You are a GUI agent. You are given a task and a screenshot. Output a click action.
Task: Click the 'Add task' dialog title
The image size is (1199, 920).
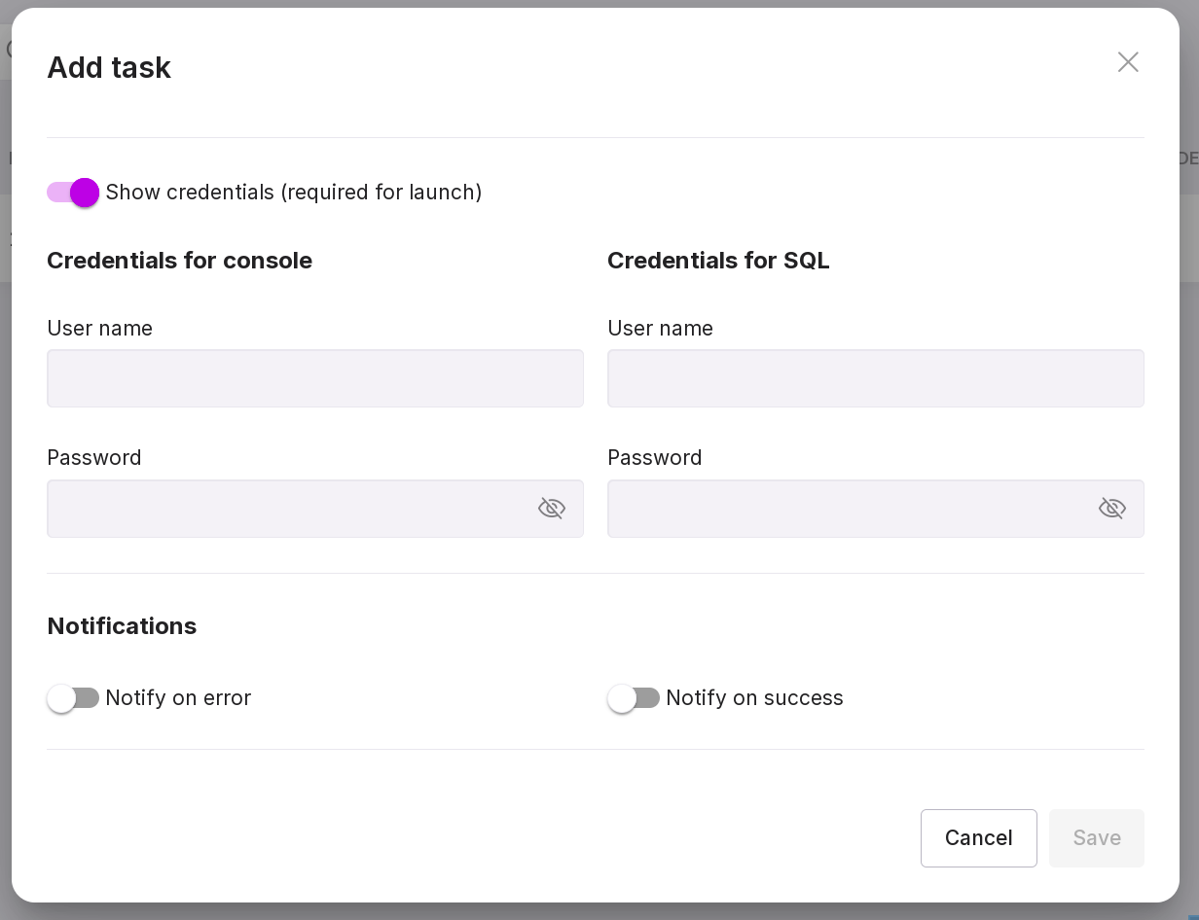(109, 68)
